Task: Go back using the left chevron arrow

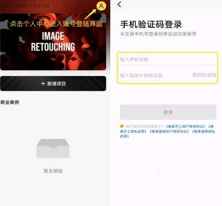Action: coord(119,4)
